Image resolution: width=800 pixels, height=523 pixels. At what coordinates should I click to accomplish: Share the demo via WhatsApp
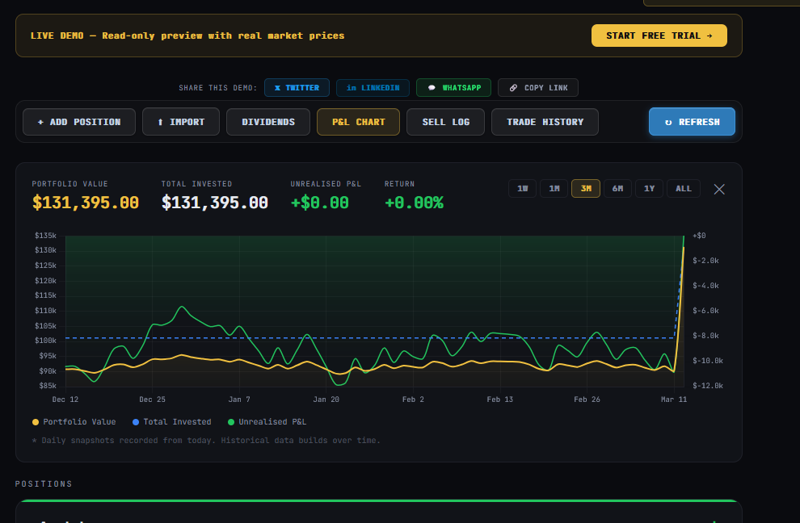click(x=453, y=87)
